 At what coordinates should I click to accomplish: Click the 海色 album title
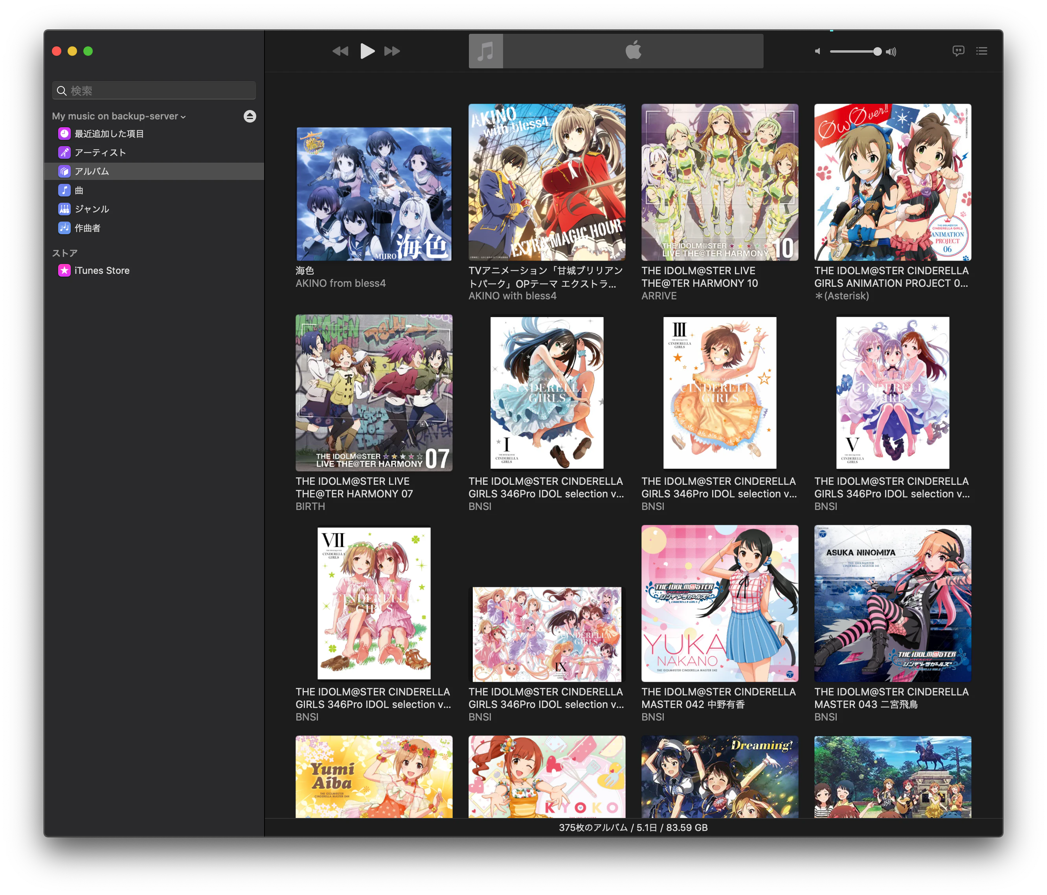click(305, 271)
